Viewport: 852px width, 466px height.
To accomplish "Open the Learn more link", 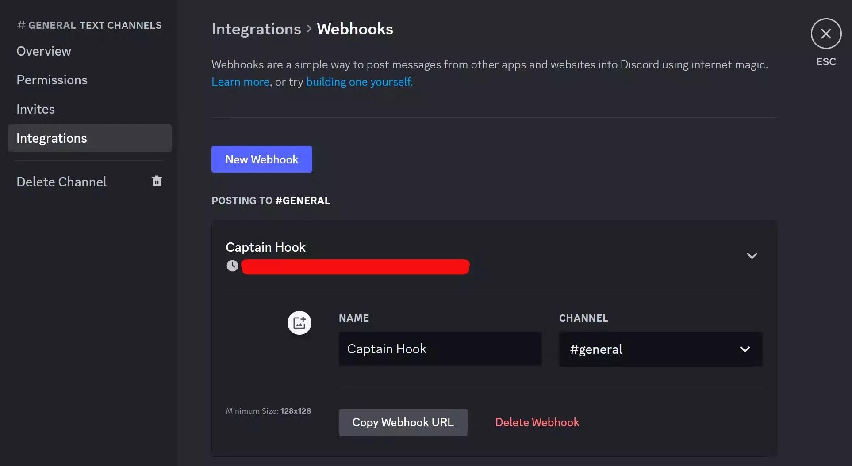I will 240,82.
